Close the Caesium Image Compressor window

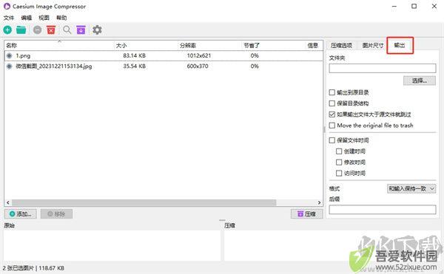(434, 6)
